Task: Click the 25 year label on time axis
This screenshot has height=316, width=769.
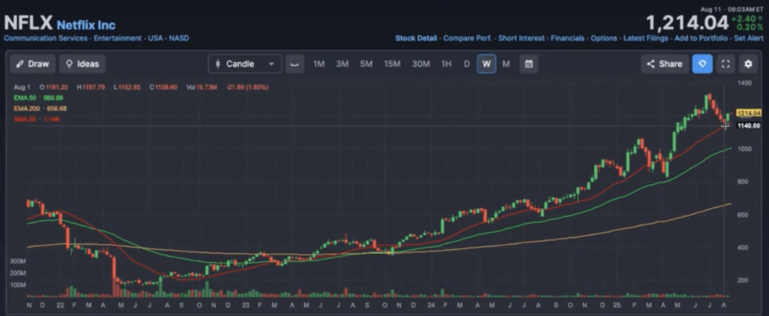Action: [617, 305]
